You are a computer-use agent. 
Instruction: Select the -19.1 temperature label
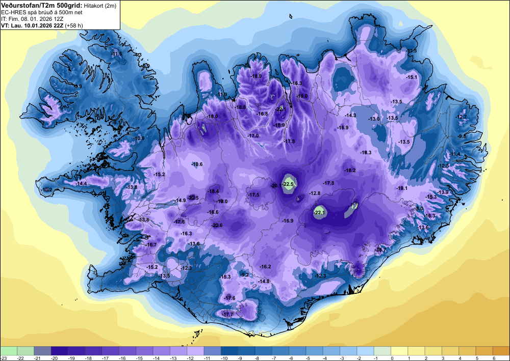(402, 188)
